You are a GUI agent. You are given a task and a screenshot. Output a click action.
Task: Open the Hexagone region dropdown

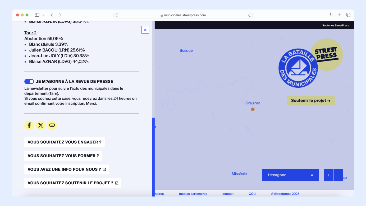[x=290, y=175]
